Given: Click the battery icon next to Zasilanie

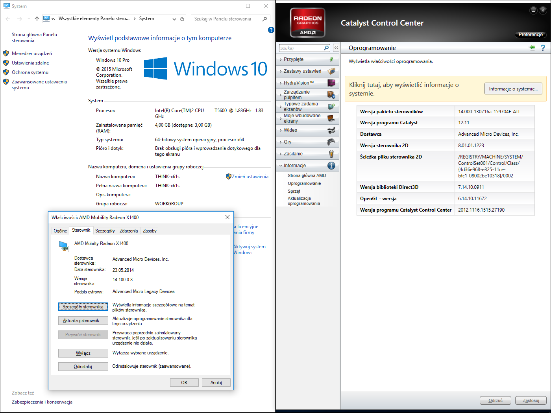Looking at the screenshot, I should pos(331,154).
